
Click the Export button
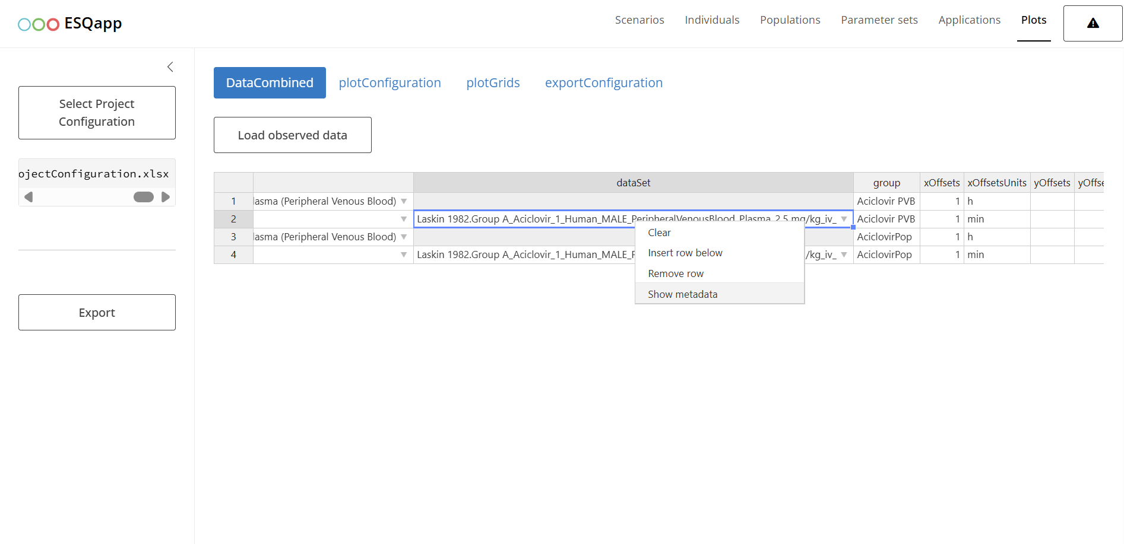(x=97, y=313)
